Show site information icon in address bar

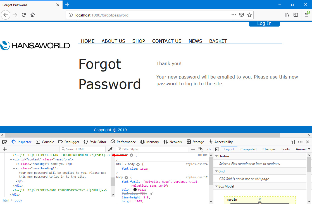click(x=71, y=15)
